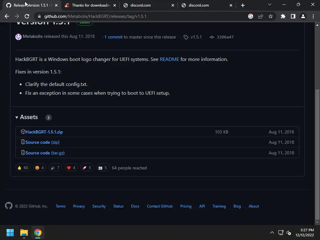Click the Metabolix avatar image
This screenshot has width=320, height=240.
point(18,37)
